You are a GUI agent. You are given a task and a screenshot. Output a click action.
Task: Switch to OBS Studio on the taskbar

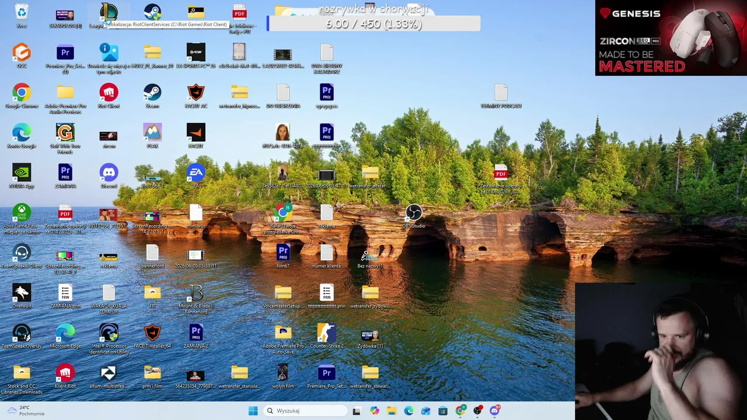pos(477,411)
